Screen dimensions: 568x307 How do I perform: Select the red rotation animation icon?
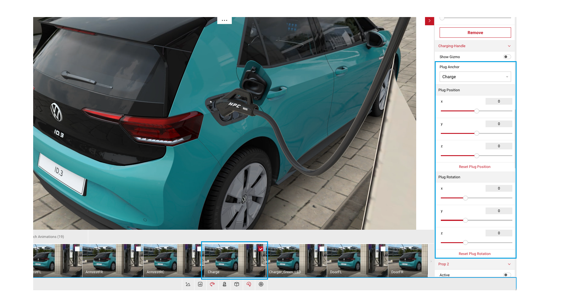[249, 284]
